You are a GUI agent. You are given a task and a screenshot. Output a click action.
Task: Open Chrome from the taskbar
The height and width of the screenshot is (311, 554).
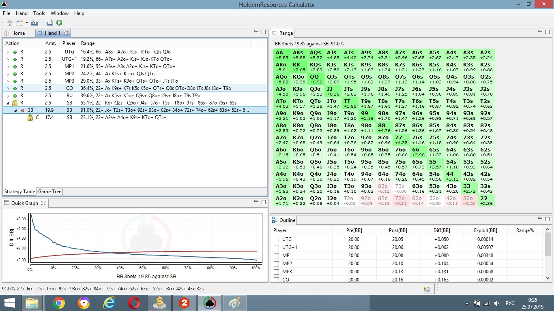[x=58, y=303]
